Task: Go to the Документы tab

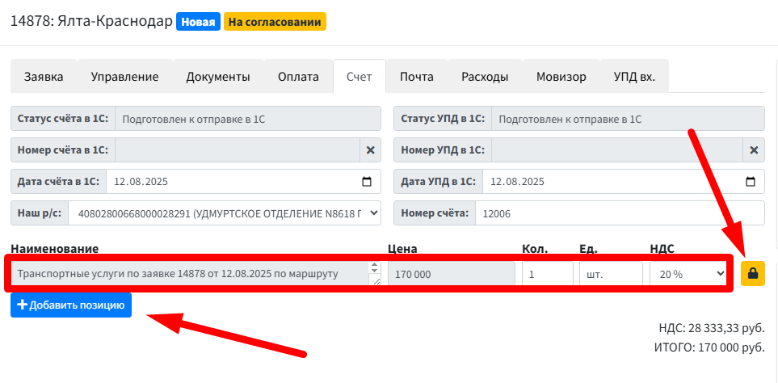Action: [x=217, y=77]
